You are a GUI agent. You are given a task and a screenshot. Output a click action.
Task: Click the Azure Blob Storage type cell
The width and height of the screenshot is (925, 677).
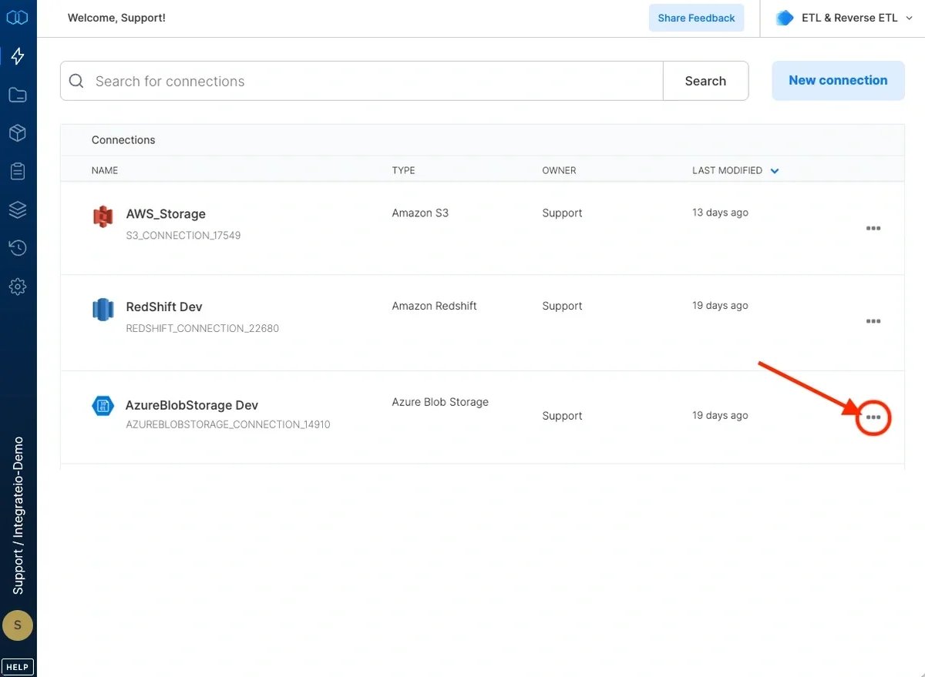pyautogui.click(x=440, y=402)
